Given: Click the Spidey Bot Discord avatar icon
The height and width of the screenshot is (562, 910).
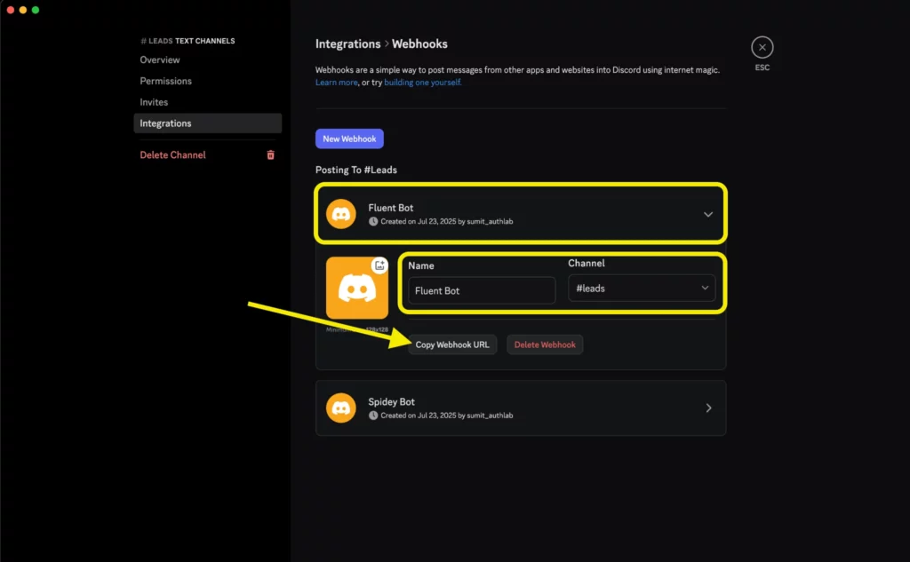Looking at the screenshot, I should pyautogui.click(x=340, y=408).
